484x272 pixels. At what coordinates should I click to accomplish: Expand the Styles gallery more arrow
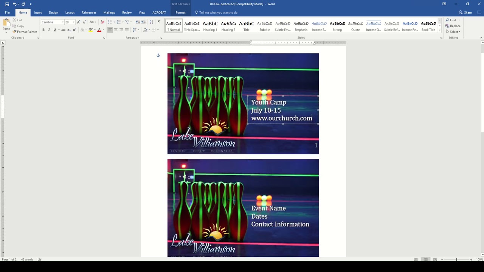coord(439,30)
